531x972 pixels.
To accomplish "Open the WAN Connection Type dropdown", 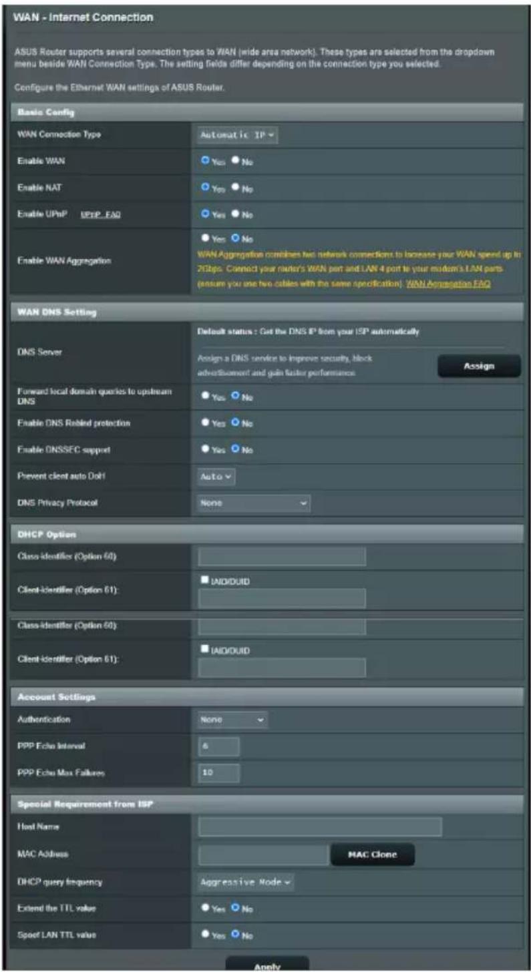I will 237,135.
